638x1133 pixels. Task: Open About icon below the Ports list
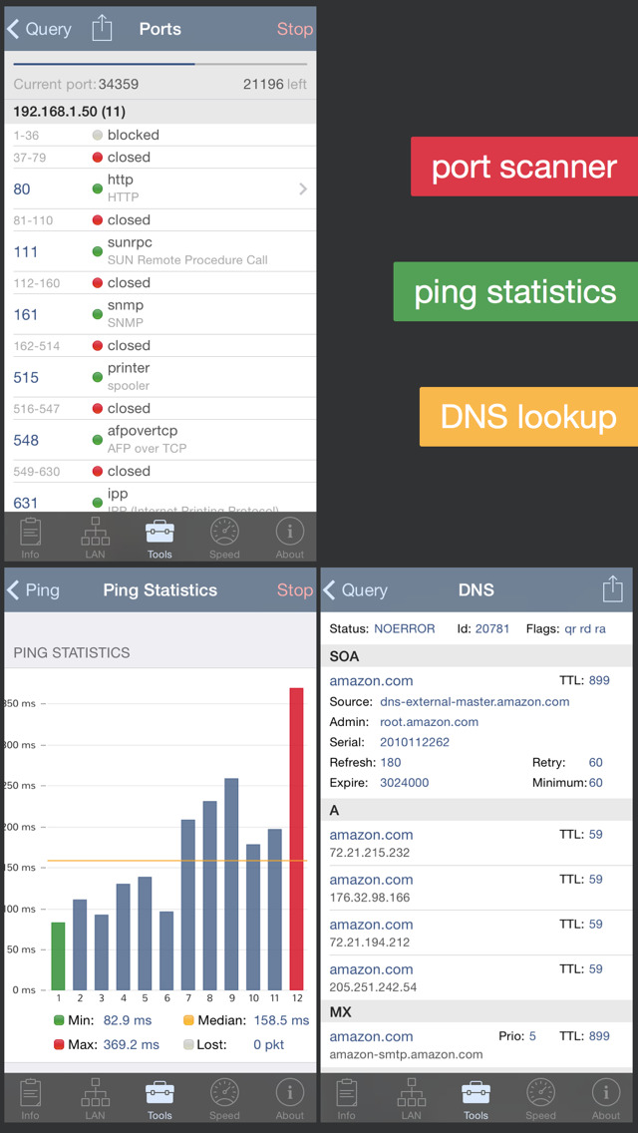289,537
